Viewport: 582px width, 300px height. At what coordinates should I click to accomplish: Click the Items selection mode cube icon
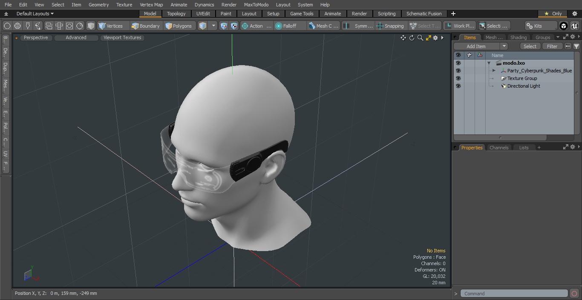[203, 26]
